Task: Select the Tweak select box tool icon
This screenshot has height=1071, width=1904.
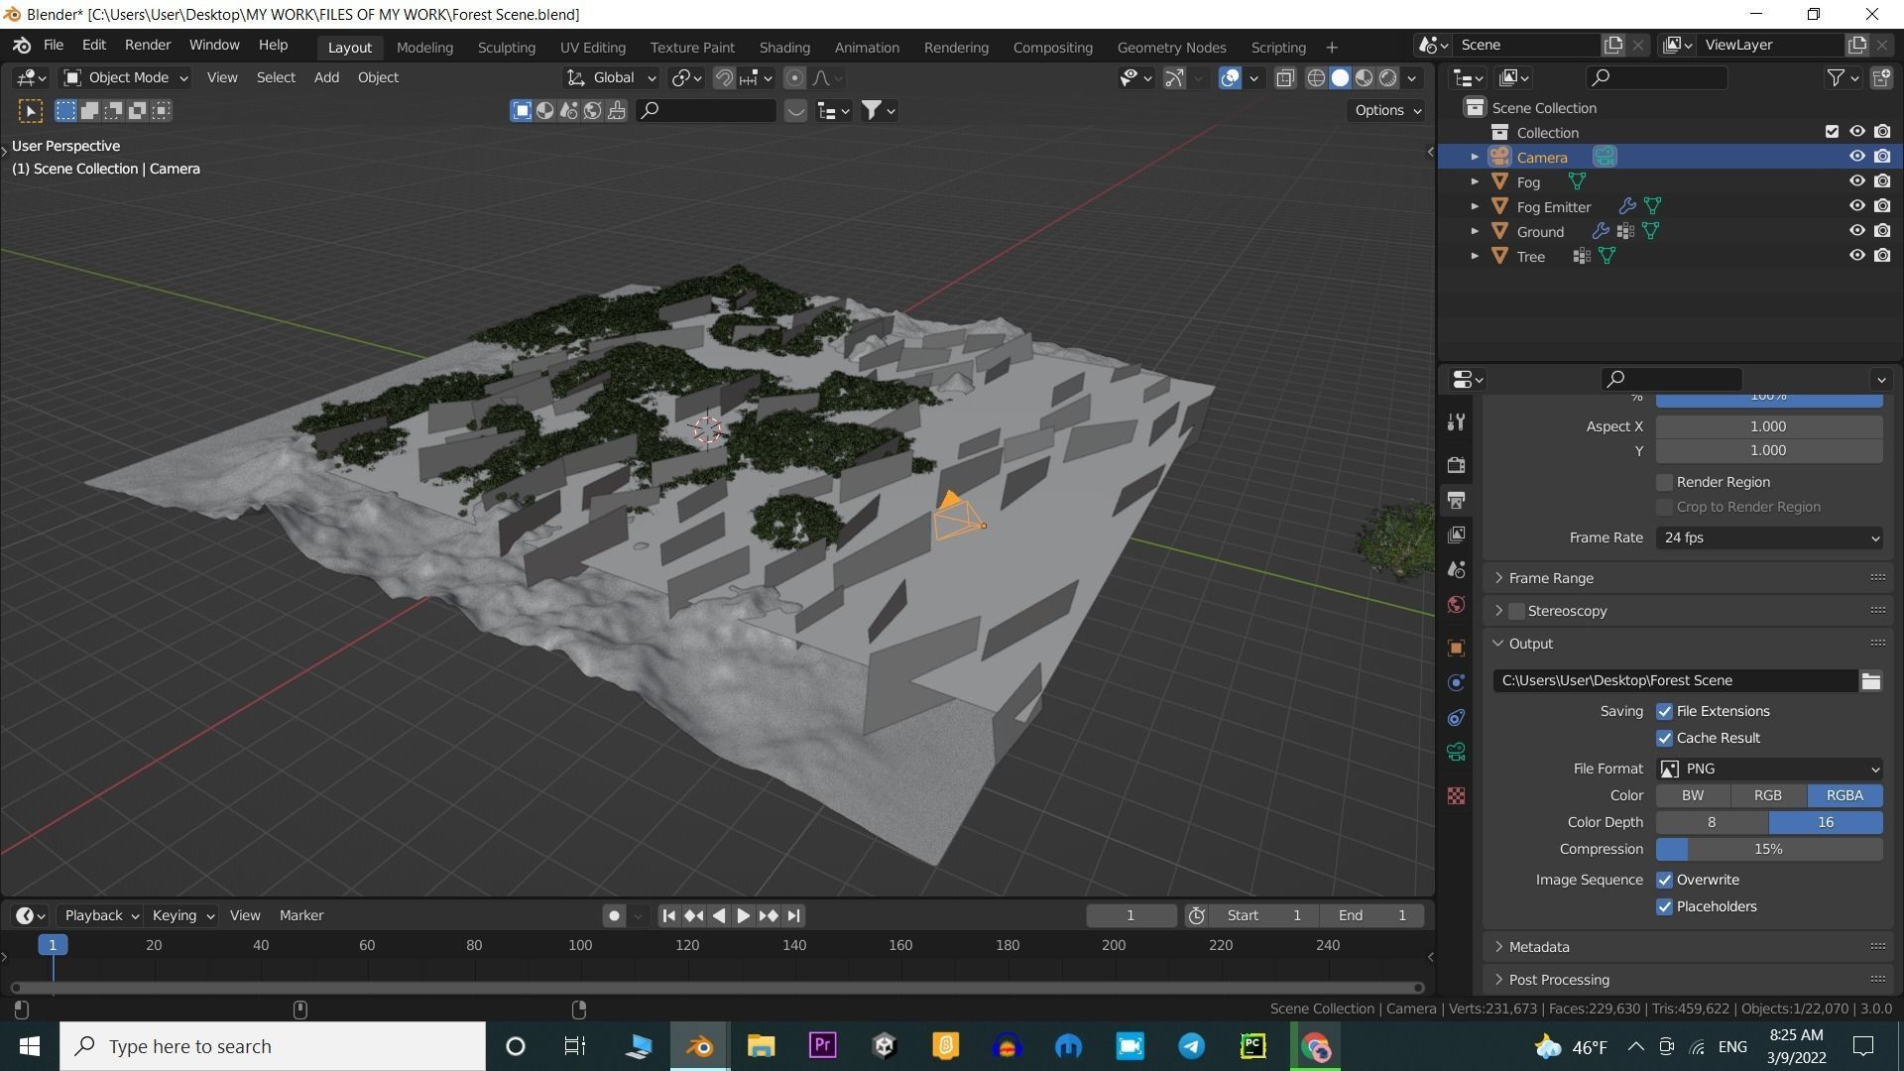Action: [x=30, y=111]
